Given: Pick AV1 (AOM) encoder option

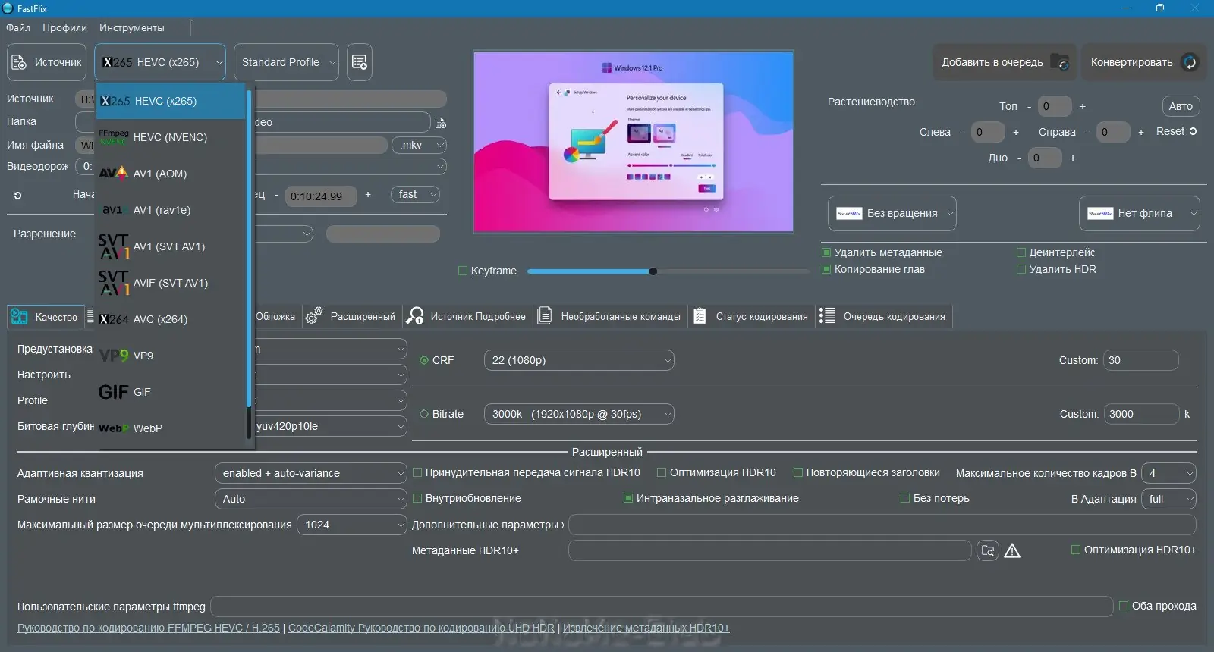Looking at the screenshot, I should point(171,174).
